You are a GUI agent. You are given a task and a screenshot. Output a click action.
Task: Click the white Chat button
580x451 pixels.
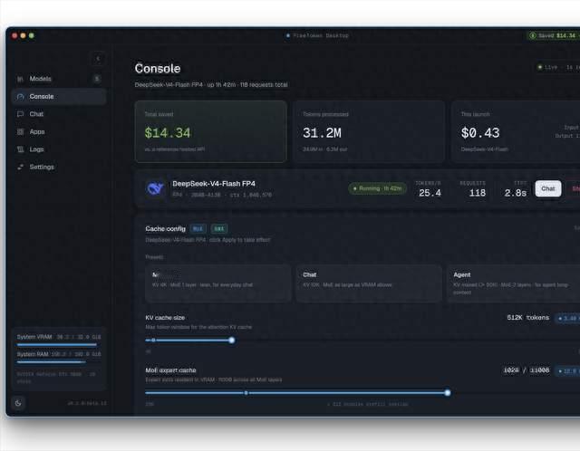click(x=548, y=189)
